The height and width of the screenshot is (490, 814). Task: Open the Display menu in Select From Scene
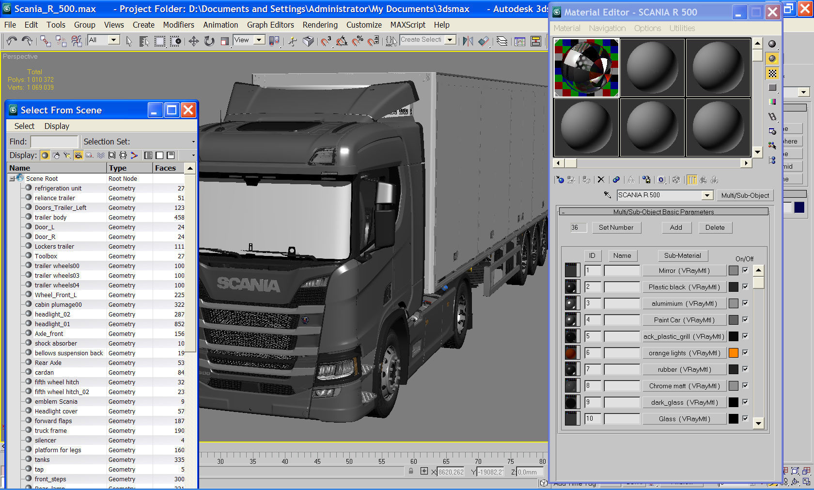coord(57,126)
